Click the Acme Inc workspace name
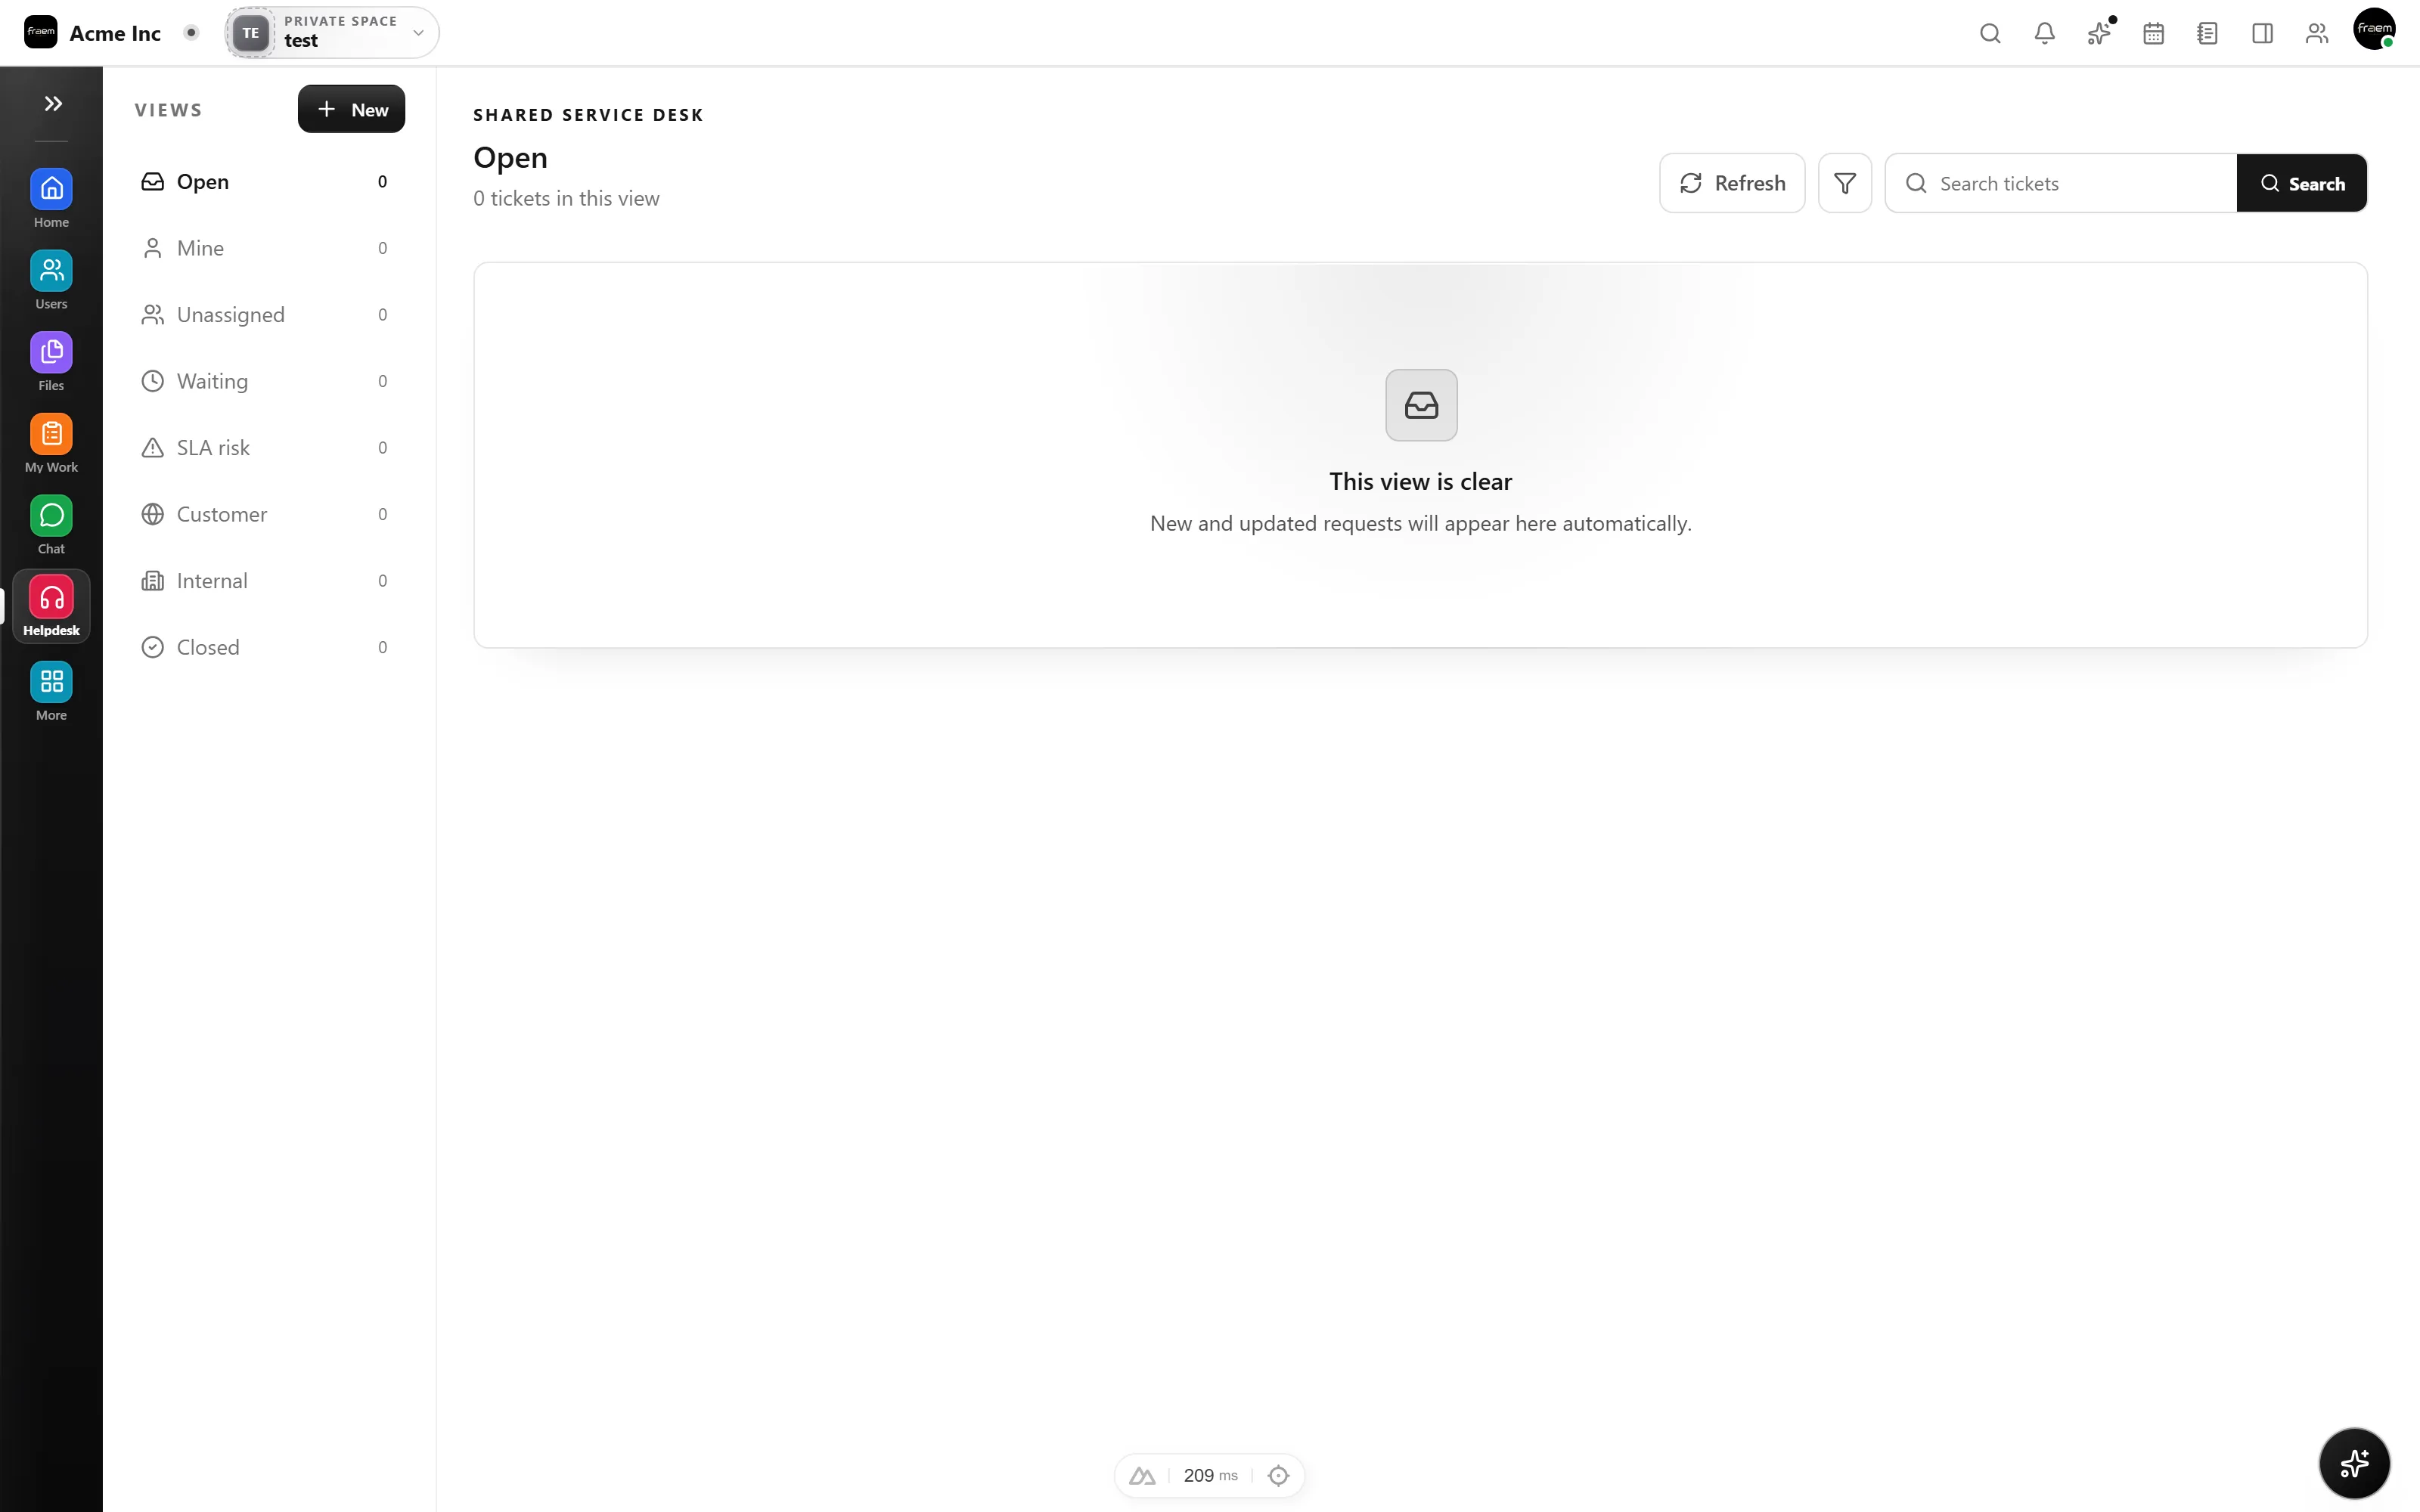2420x1512 pixels. (x=115, y=33)
